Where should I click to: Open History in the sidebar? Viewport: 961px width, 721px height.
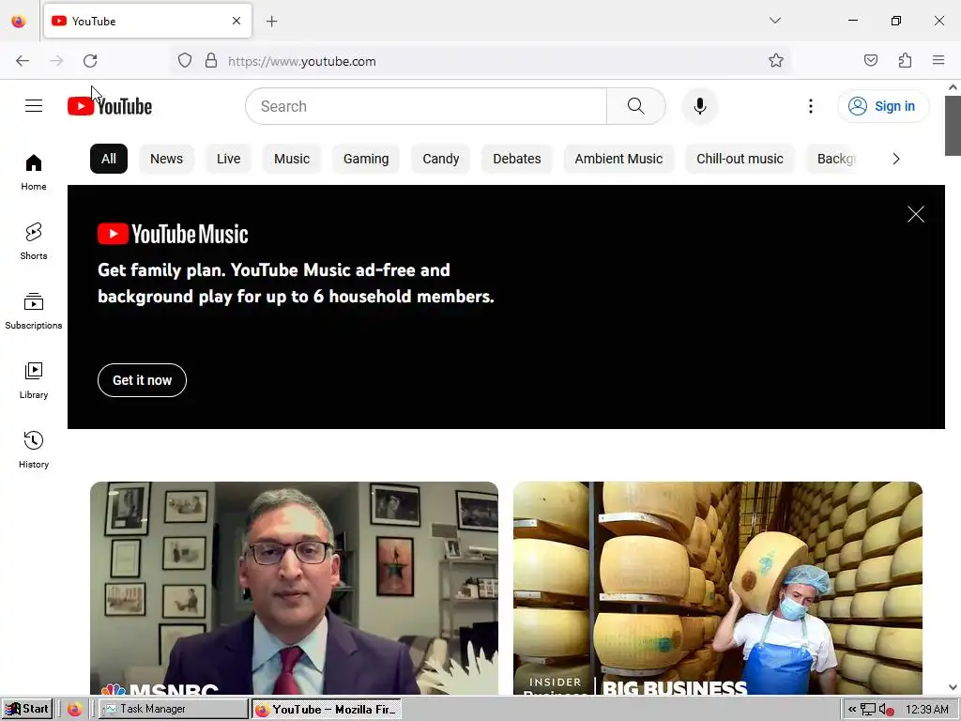(x=34, y=450)
